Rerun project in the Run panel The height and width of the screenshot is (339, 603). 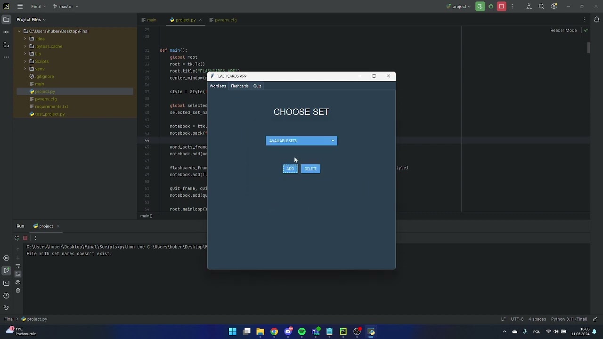(x=17, y=238)
